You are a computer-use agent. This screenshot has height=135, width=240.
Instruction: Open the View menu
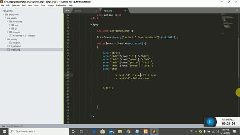(x=30, y=5)
